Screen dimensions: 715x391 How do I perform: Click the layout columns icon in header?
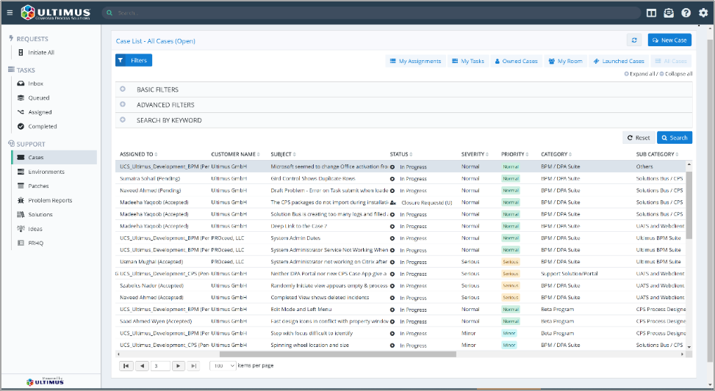click(651, 12)
